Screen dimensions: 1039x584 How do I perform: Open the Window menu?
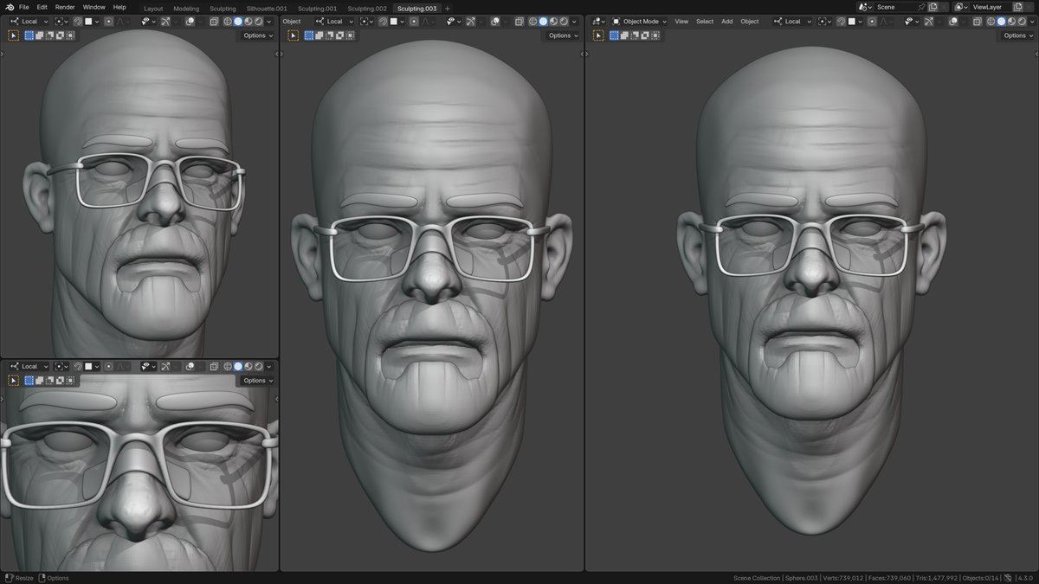94,7
